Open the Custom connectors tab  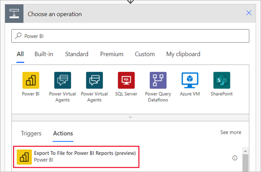coord(145,54)
